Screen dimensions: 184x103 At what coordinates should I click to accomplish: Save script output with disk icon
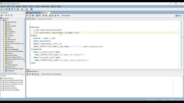coord(33,74)
